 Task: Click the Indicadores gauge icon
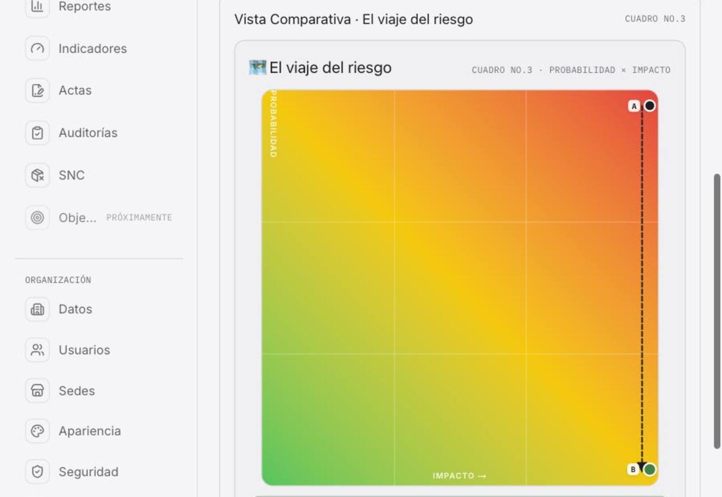(37, 48)
